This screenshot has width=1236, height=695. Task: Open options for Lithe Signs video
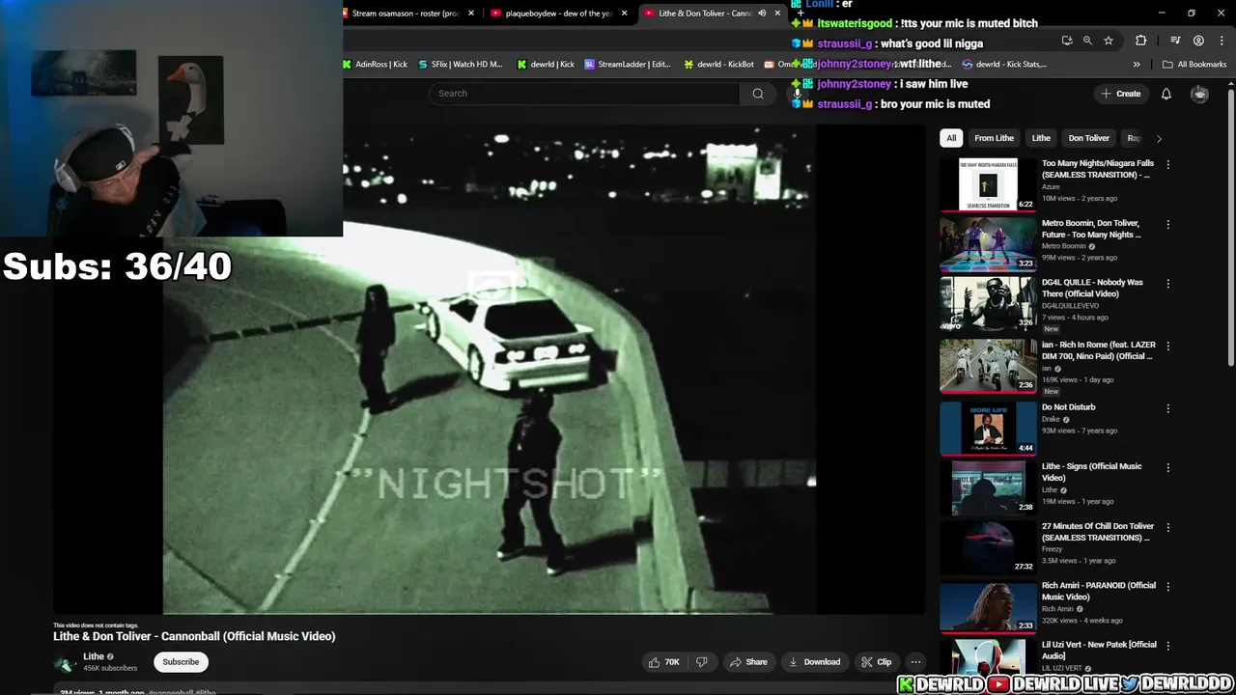[x=1167, y=468]
